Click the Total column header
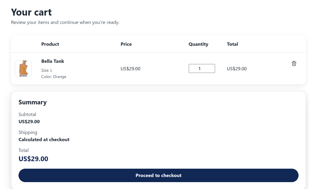This screenshot has width=309, height=189. [232, 44]
